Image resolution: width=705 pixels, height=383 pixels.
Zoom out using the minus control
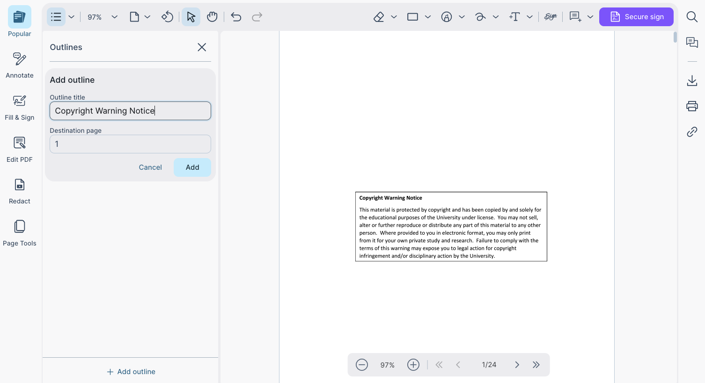362,364
